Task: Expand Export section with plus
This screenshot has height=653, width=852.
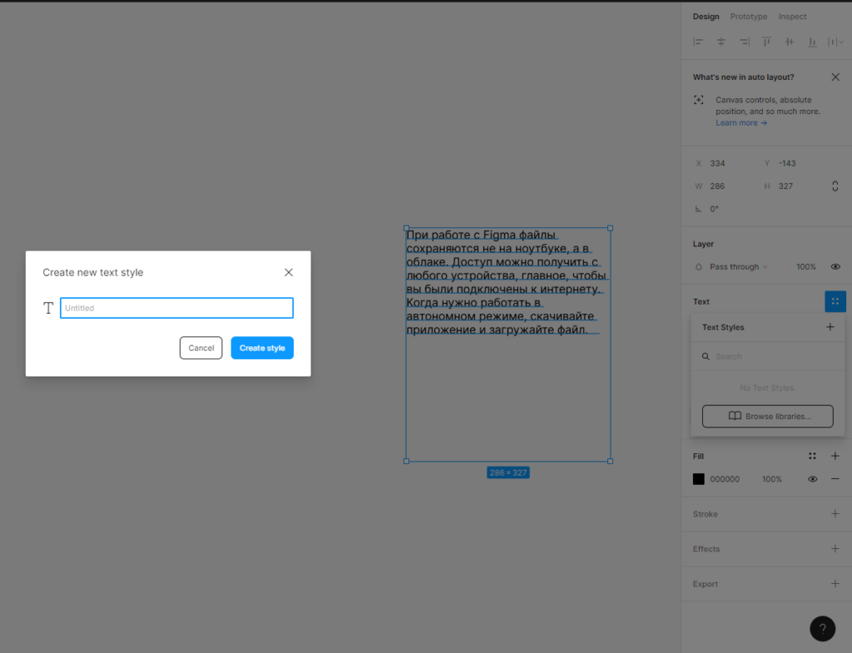Action: (835, 584)
